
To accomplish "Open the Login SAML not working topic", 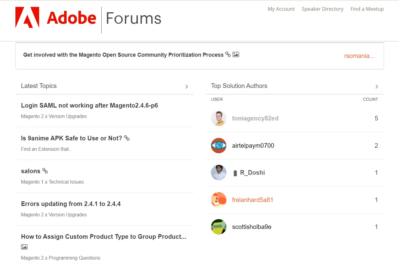I will (89, 105).
